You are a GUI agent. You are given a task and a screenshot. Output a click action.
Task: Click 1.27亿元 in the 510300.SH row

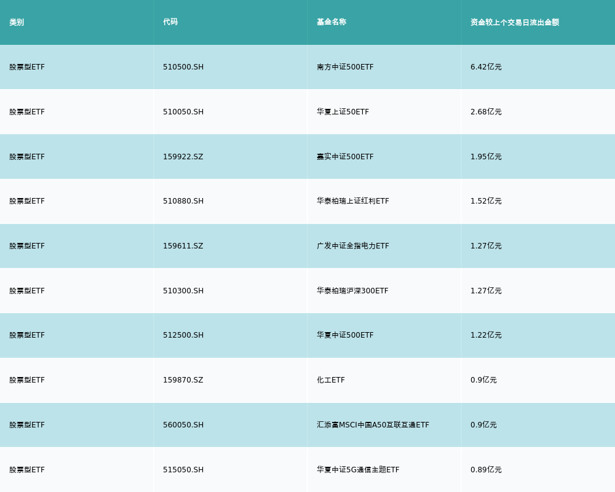(486, 291)
